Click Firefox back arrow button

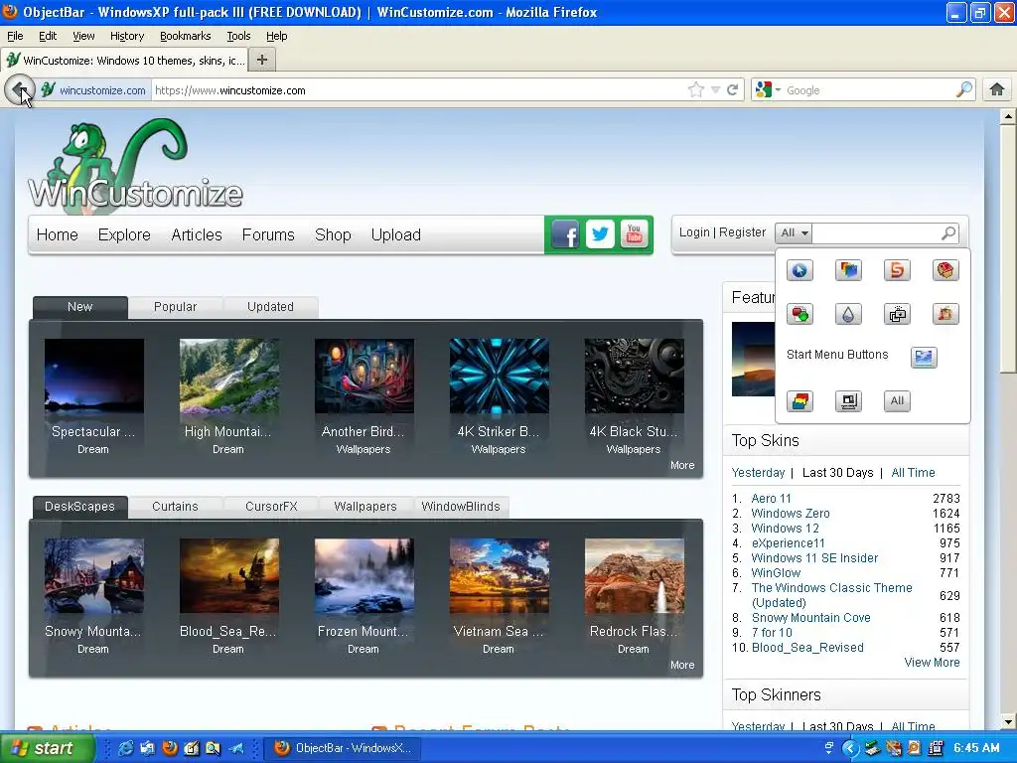20,89
